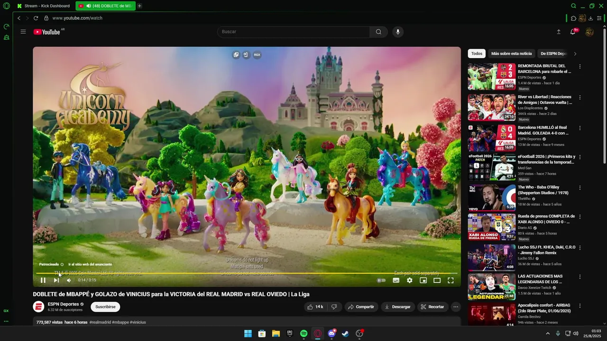This screenshot has width=607, height=341.
Task: Open the YouTube hamburger guide menu
Action: pos(23,32)
